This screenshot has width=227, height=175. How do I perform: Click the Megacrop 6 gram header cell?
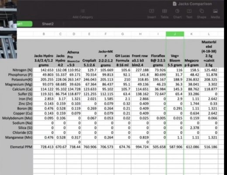[192, 63]
